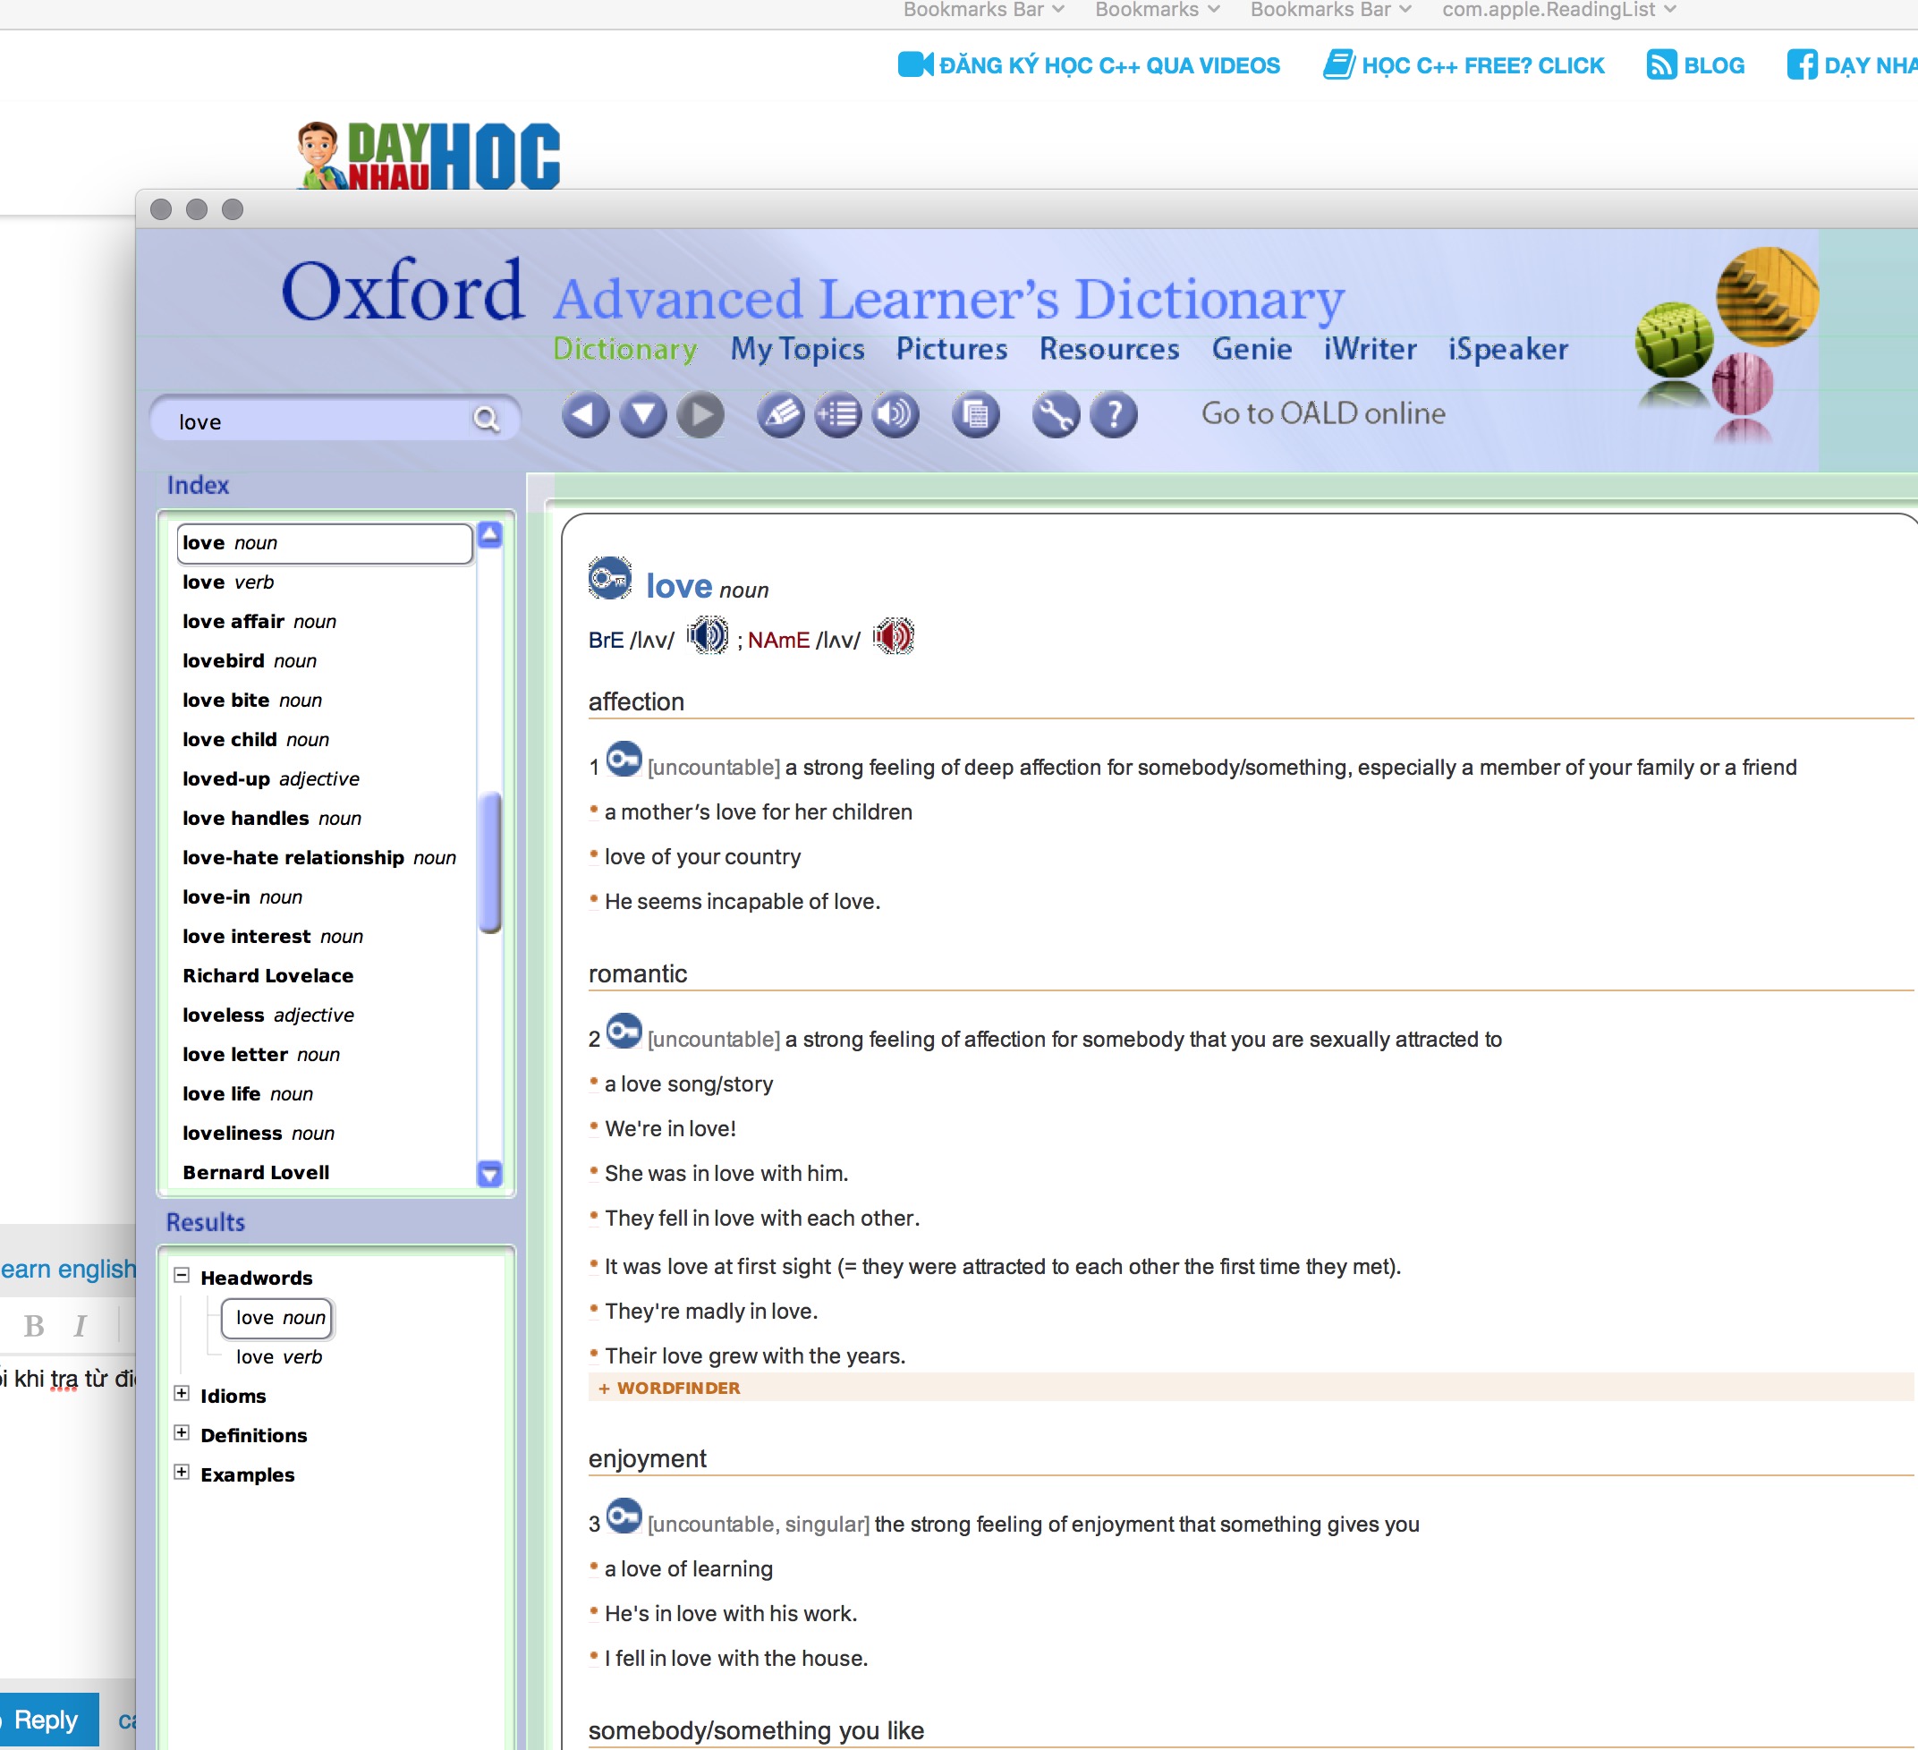Open the iSpeaker tab
Image resolution: width=1918 pixels, height=1750 pixels.
point(1508,349)
